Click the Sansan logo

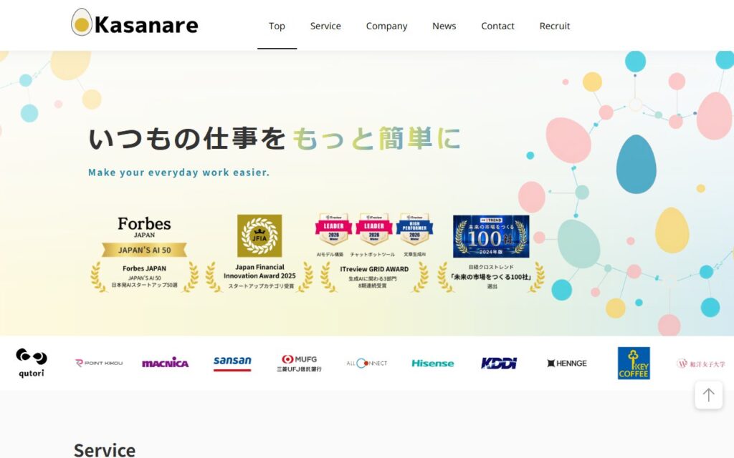232,363
